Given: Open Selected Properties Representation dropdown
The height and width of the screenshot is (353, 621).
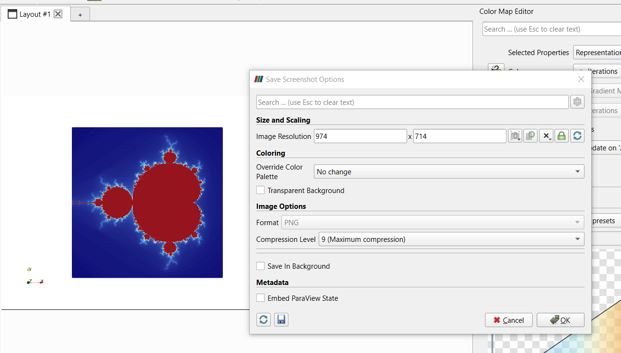Looking at the screenshot, I should 597,53.
